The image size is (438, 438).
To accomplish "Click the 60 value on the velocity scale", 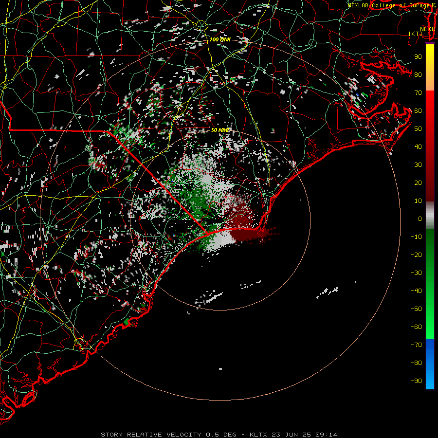I will pos(418,111).
